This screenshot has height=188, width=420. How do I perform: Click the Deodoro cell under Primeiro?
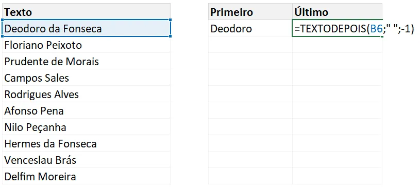click(250, 28)
